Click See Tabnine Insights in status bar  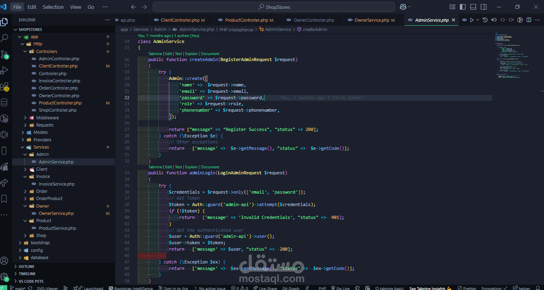pos(430,288)
